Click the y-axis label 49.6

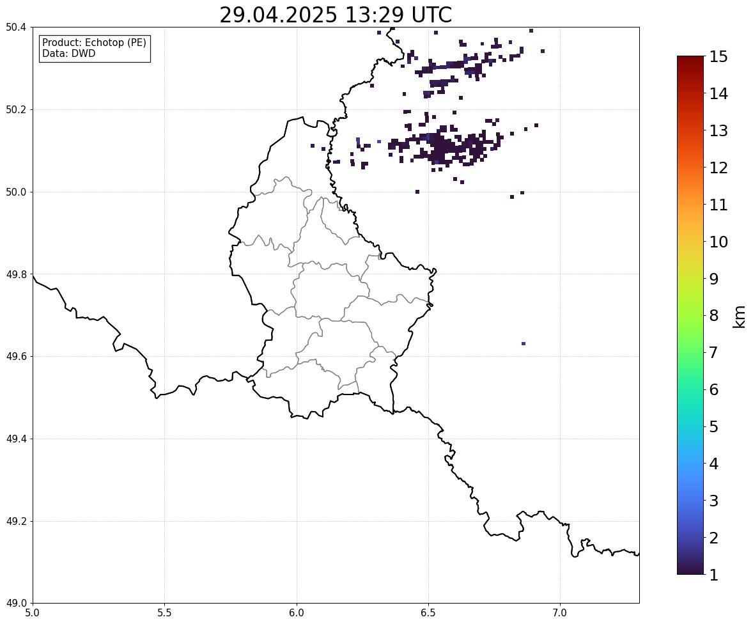(x=15, y=356)
